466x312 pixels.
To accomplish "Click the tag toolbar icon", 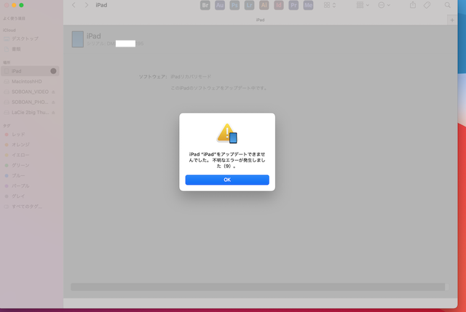I will pos(427,5).
